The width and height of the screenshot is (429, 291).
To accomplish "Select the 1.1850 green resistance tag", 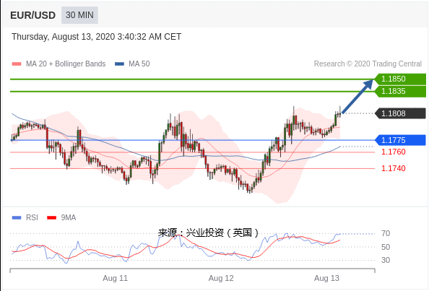I will point(400,79).
